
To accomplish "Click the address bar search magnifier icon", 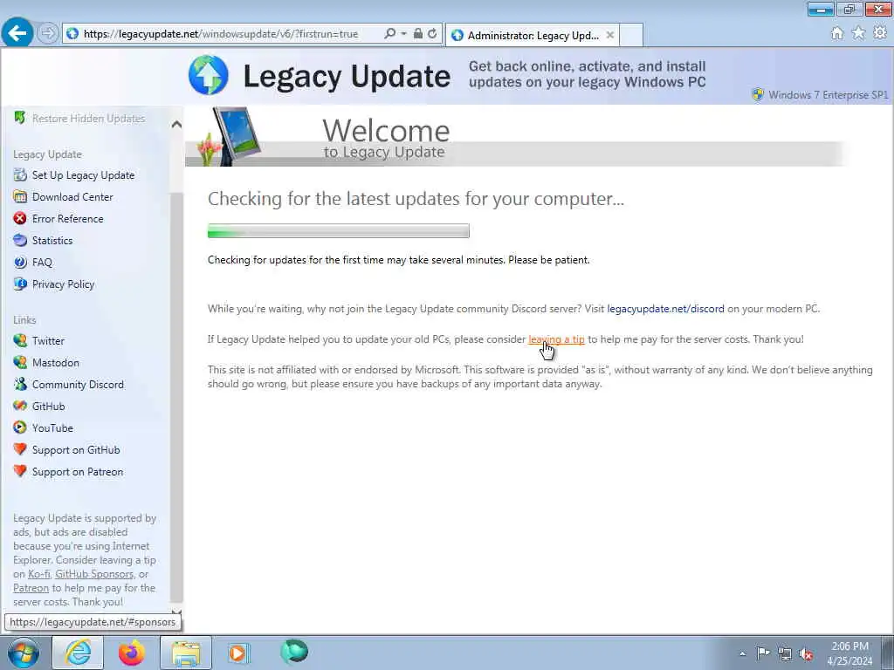I will point(390,34).
